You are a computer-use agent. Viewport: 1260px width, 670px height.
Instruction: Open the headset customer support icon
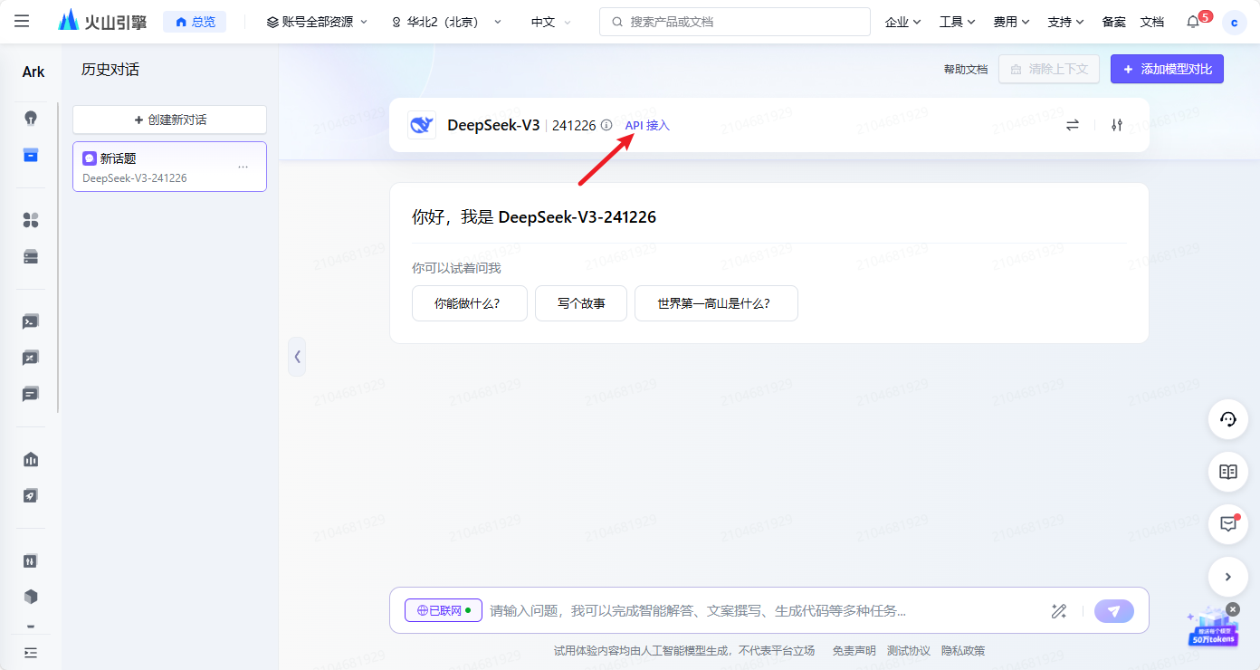[x=1228, y=419]
